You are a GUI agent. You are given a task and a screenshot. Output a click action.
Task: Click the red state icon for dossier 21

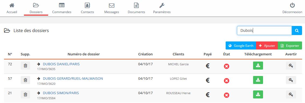tap(226, 95)
